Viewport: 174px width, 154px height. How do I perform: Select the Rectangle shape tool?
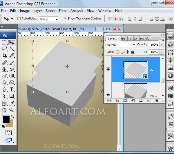[x=12, y=96]
